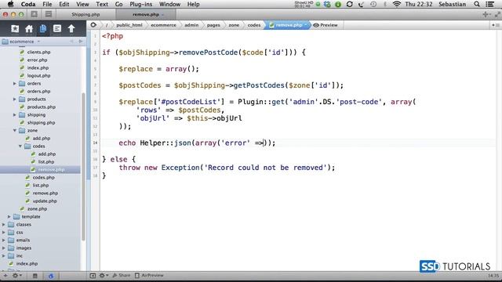Expand the emails folder

4,240
